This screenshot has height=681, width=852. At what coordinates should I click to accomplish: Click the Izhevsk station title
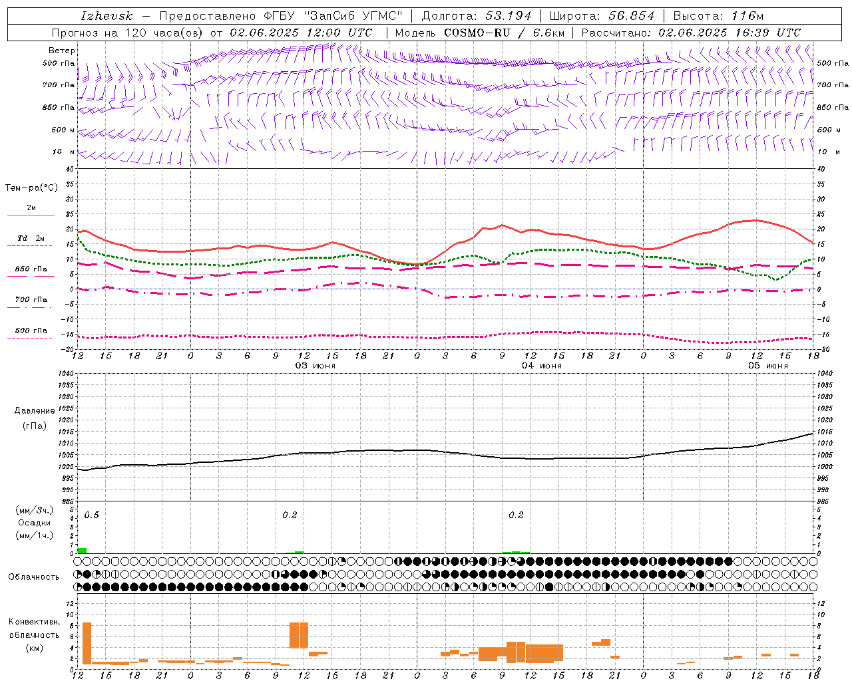click(106, 16)
